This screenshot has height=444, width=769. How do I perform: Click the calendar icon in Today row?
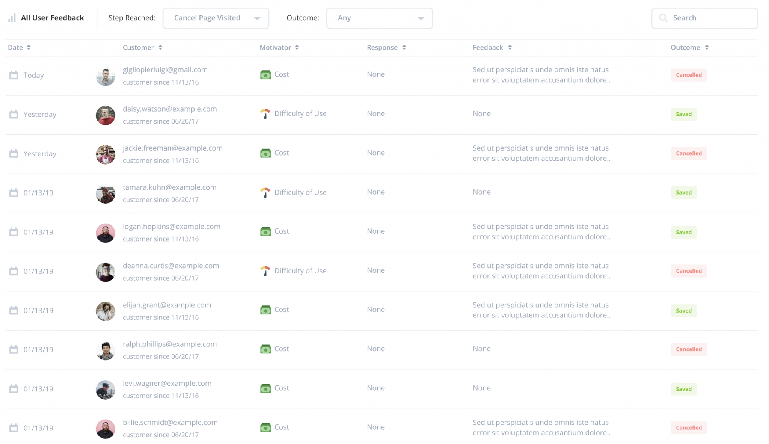pyautogui.click(x=14, y=75)
